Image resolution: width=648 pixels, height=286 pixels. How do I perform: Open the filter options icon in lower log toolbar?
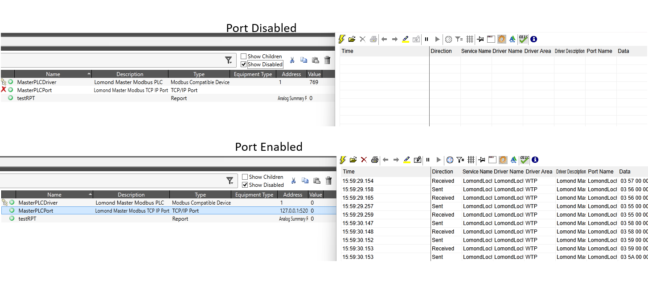point(460,160)
